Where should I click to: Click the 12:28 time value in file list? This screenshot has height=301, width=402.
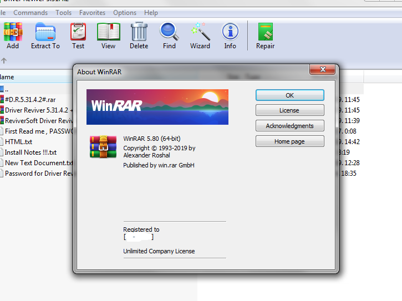(352, 162)
